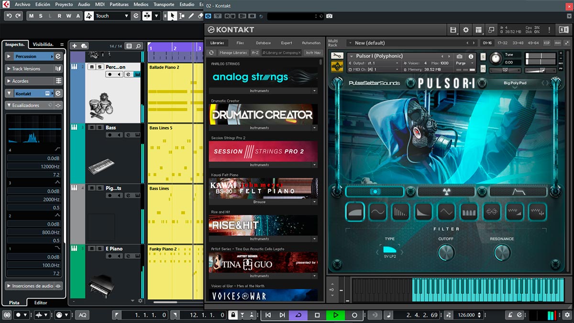Mute the Pulsor I instrument in Kontakt
This screenshot has height=323, width=574.
483,68
